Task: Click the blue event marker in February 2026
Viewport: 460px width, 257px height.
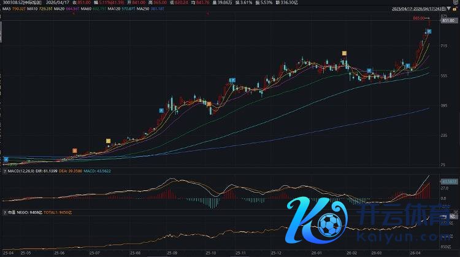Action: [x=369, y=70]
